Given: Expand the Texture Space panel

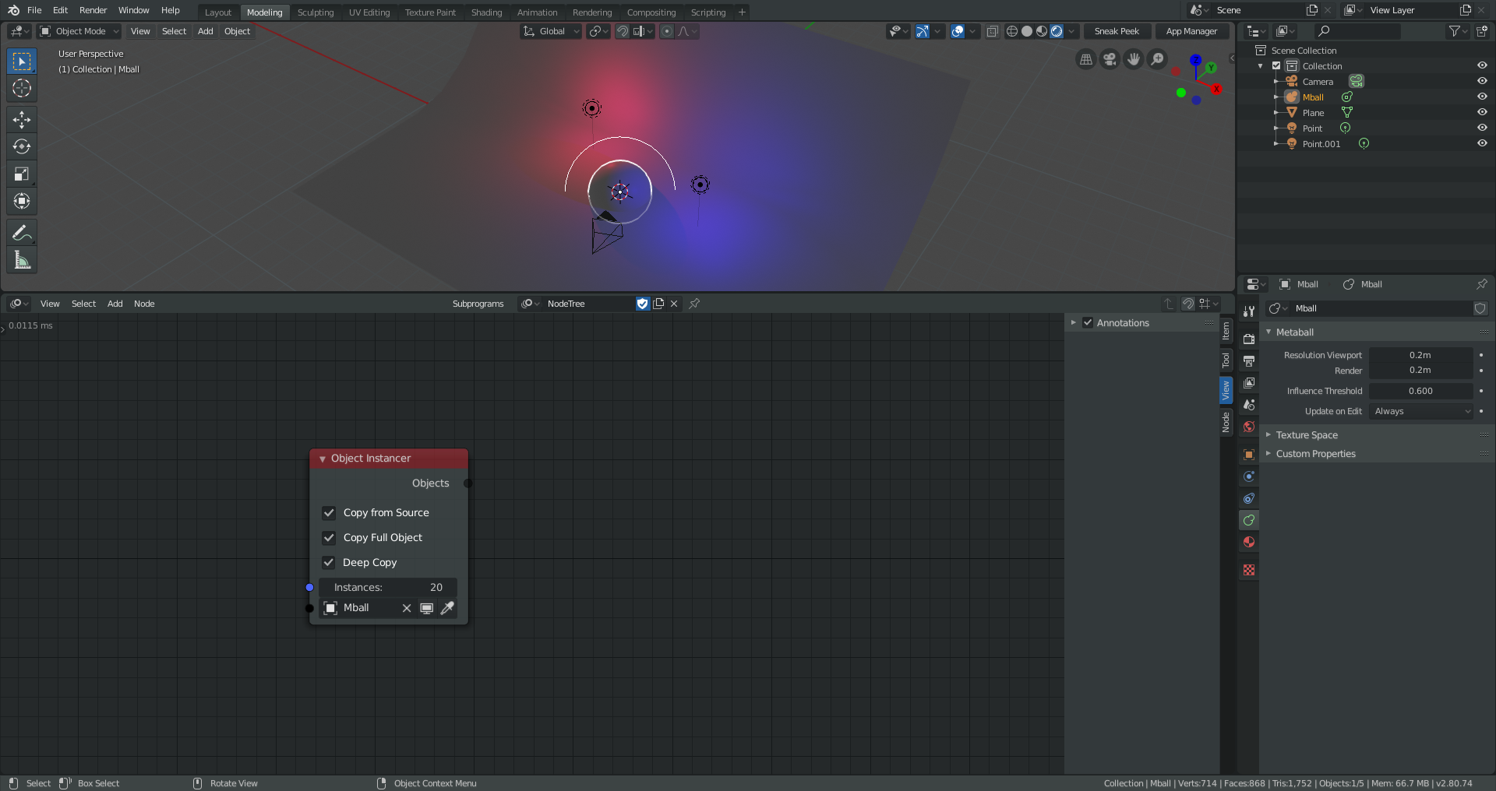Looking at the screenshot, I should [1268, 434].
